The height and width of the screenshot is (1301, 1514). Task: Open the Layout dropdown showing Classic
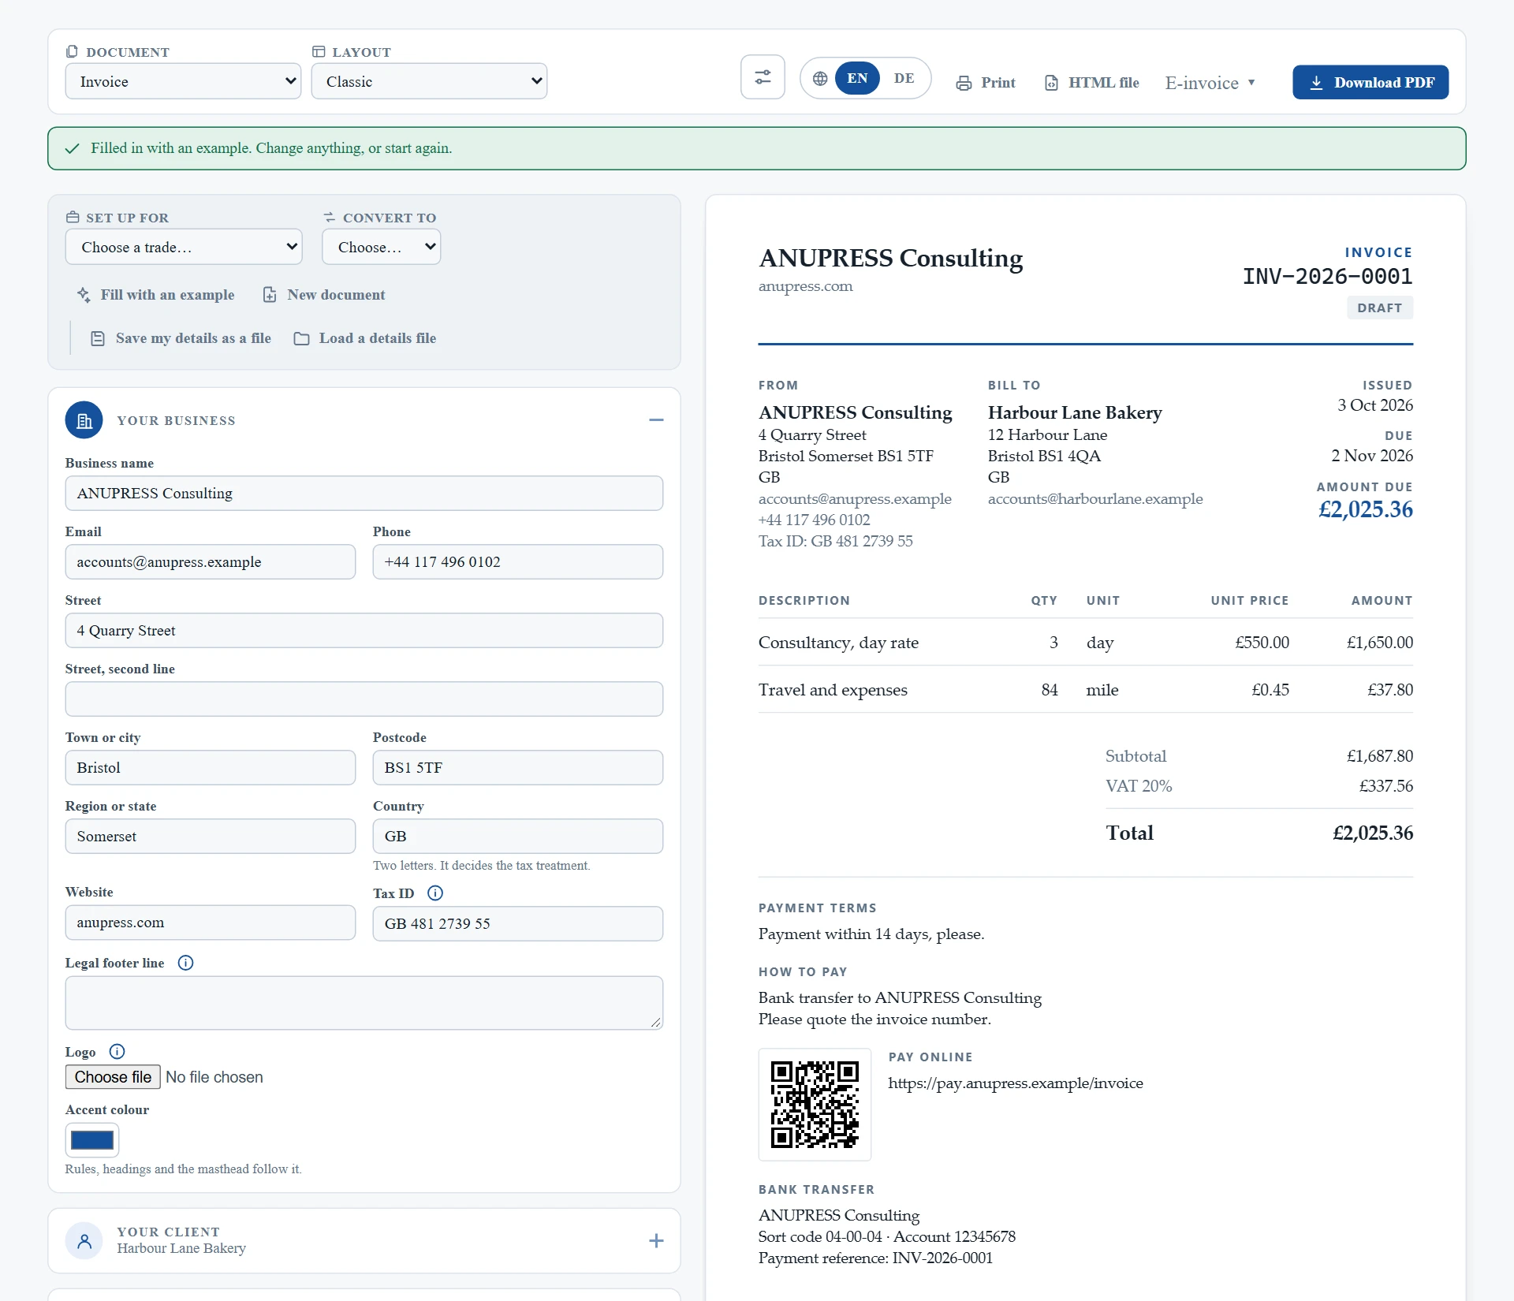(x=429, y=81)
